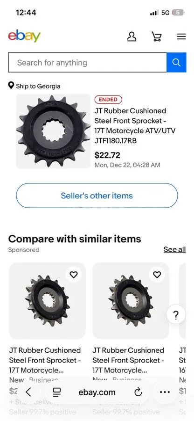This screenshot has width=194, height=421.
Task: Open the eBay logo home link
Action: pos(24,36)
